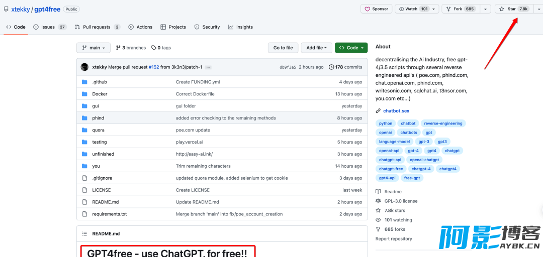This screenshot has height=257, width=543.
Task: Open the Projects tab
Action: point(173,27)
